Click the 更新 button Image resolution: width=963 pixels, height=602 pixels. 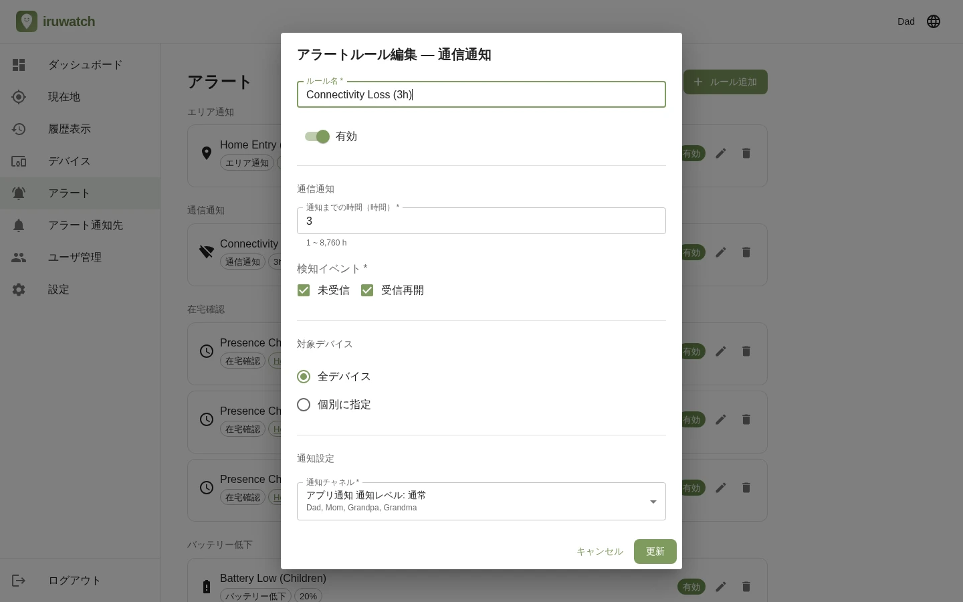point(655,552)
